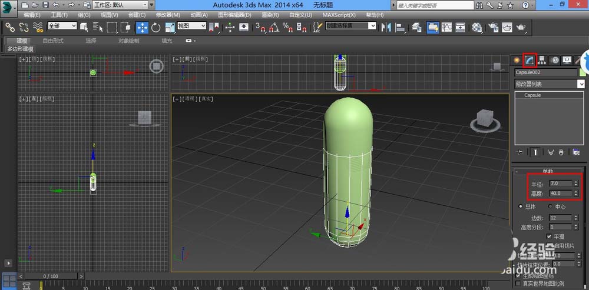Click the 半径 value field showing 7.0
The width and height of the screenshot is (589, 290).
pyautogui.click(x=560, y=184)
